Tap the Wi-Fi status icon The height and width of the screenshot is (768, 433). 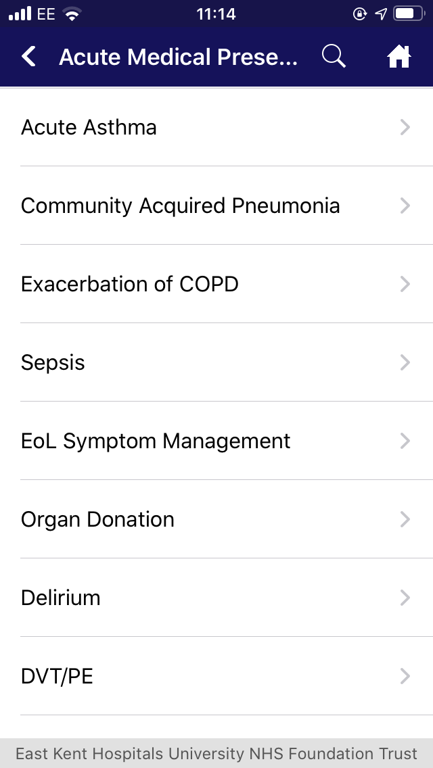tap(71, 14)
